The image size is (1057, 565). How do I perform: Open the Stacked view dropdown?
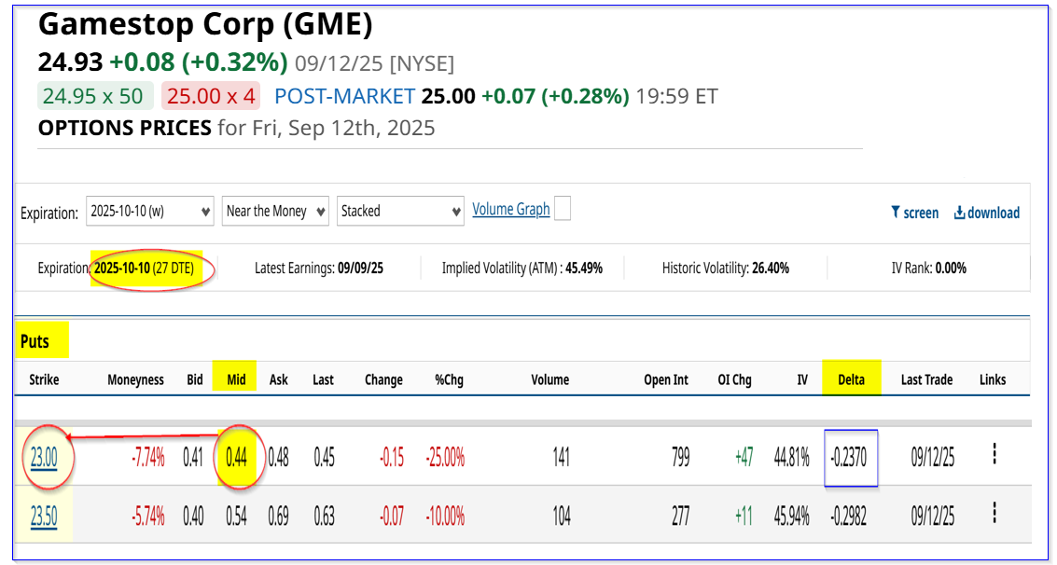(x=400, y=211)
